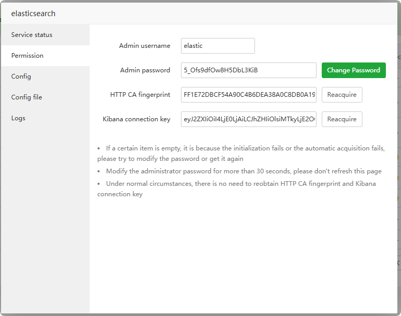
Task: Reacquire the HTTP CA fingerprint
Action: click(342, 95)
